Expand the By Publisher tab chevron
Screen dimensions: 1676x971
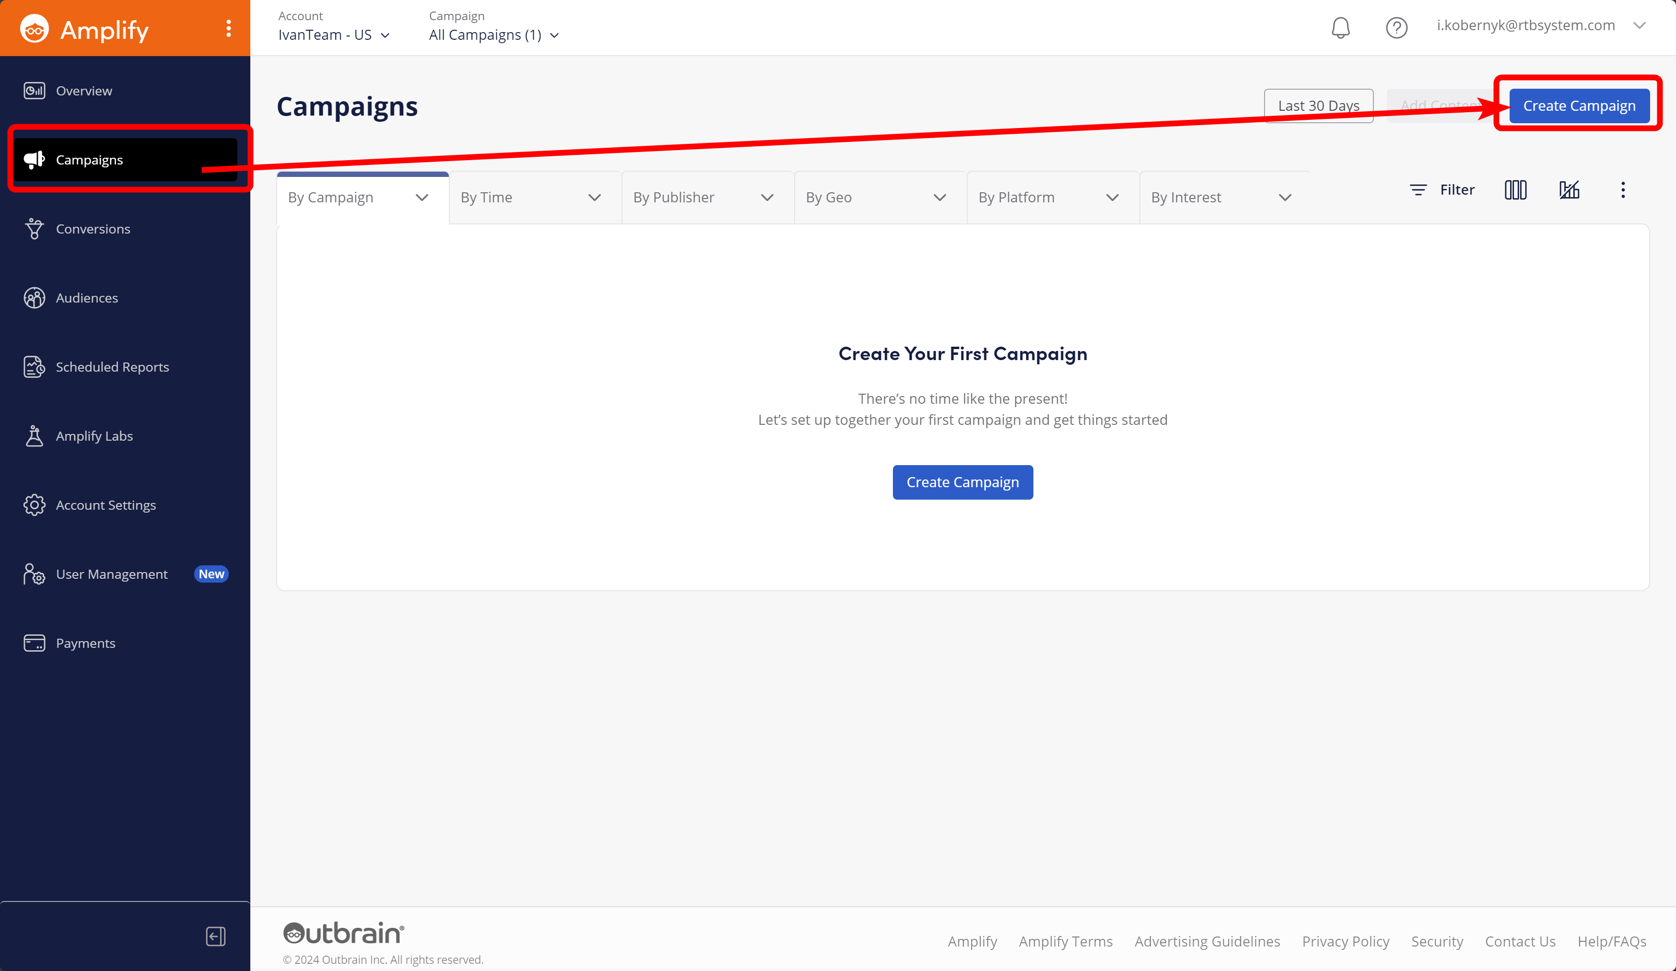767,198
